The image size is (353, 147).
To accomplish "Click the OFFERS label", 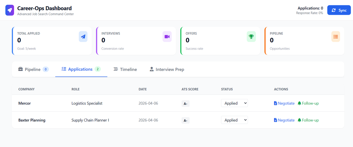I will 192,34.
